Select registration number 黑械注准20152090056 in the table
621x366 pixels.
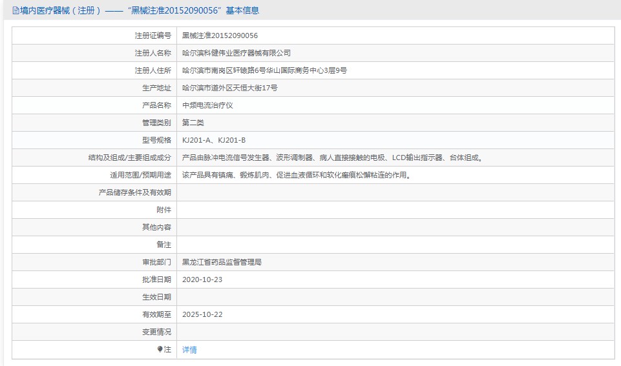tap(220, 36)
